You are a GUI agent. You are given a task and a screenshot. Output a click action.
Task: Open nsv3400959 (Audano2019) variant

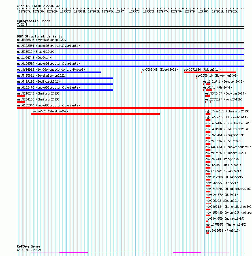click(225, 219)
